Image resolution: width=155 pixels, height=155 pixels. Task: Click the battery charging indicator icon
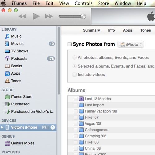point(46,127)
